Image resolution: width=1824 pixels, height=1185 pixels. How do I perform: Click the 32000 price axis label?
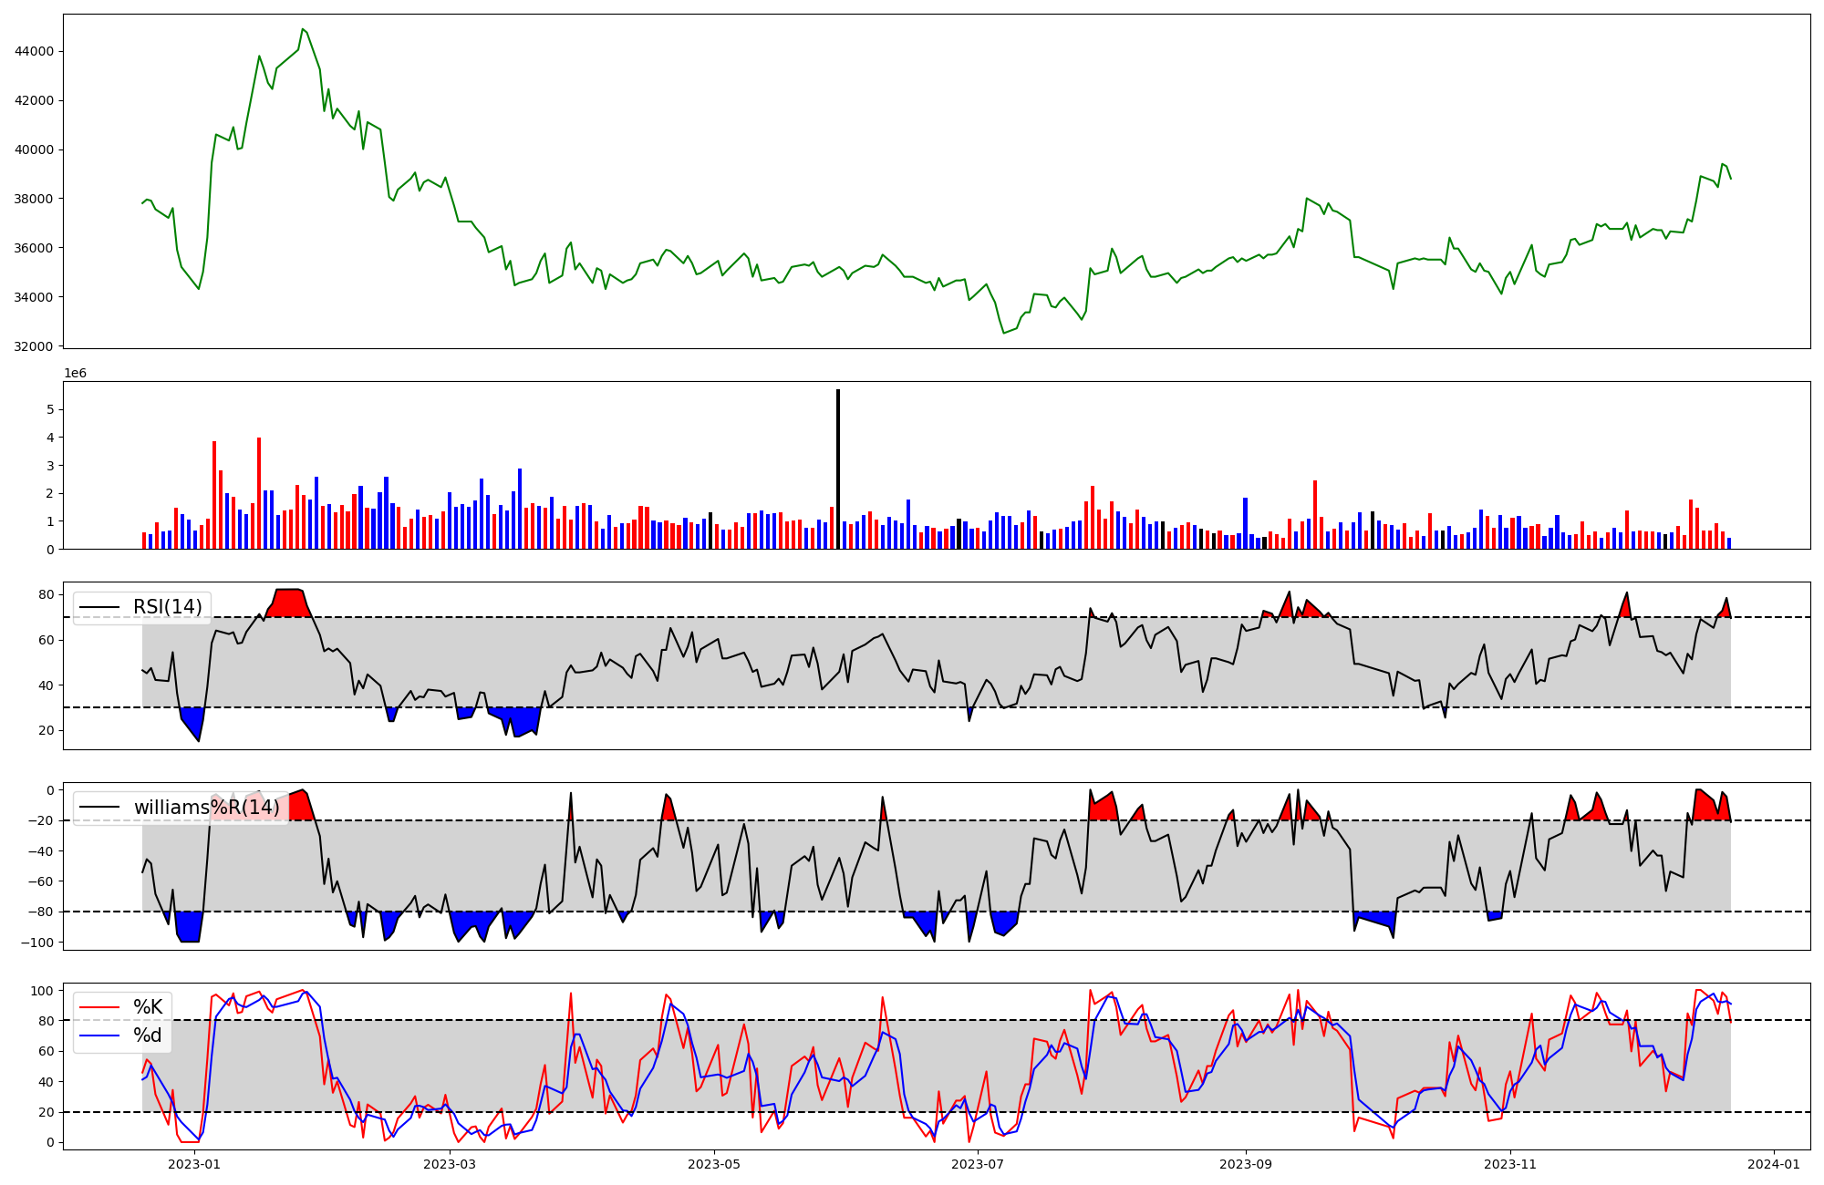35,346
